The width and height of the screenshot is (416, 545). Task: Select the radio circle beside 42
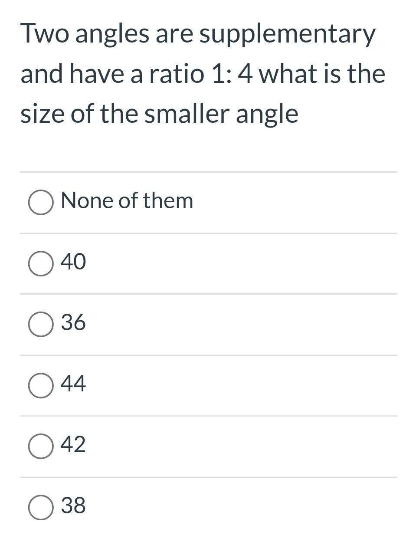pos(41,446)
